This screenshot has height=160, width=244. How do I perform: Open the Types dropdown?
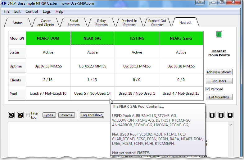(48, 115)
